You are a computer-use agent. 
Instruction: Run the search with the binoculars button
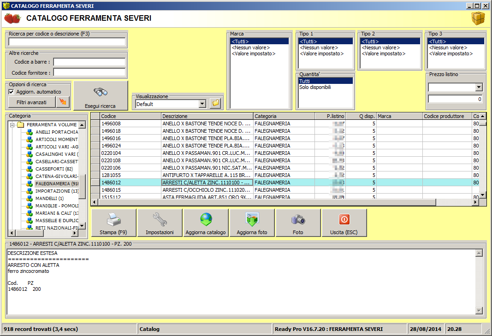(101, 96)
